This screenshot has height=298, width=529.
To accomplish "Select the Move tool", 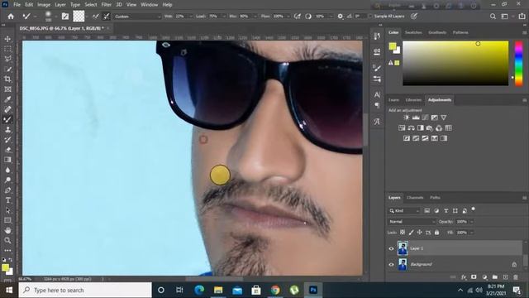I will click(7, 39).
